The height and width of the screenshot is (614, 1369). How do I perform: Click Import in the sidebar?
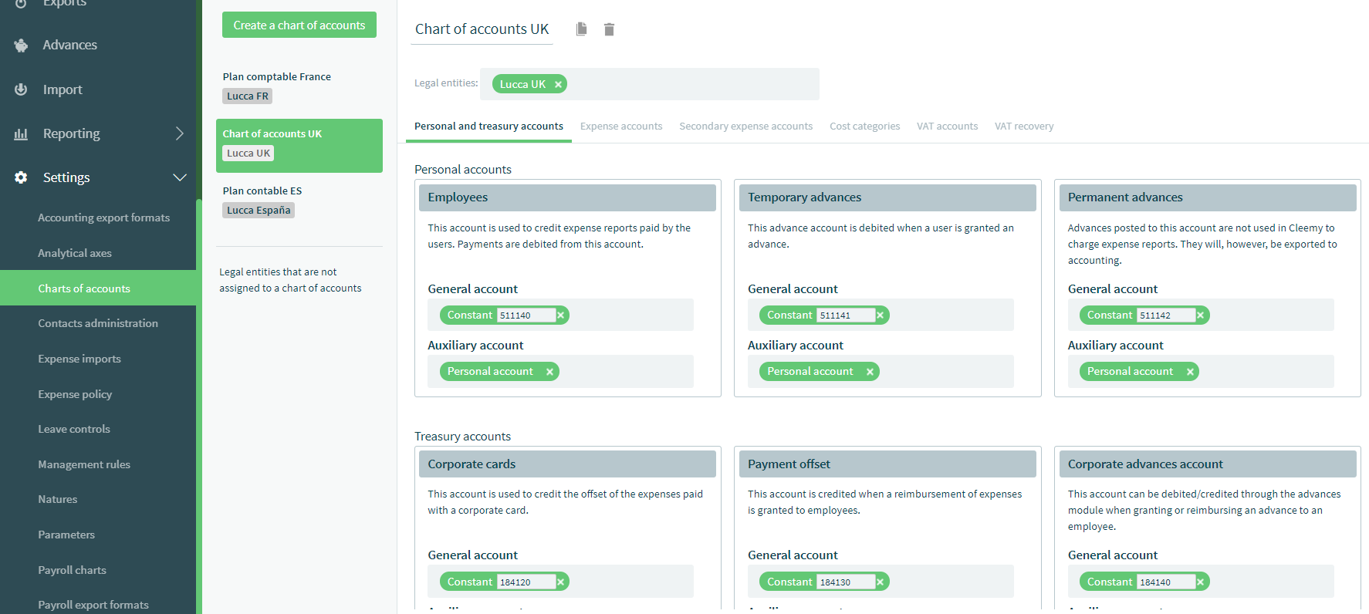click(x=63, y=89)
